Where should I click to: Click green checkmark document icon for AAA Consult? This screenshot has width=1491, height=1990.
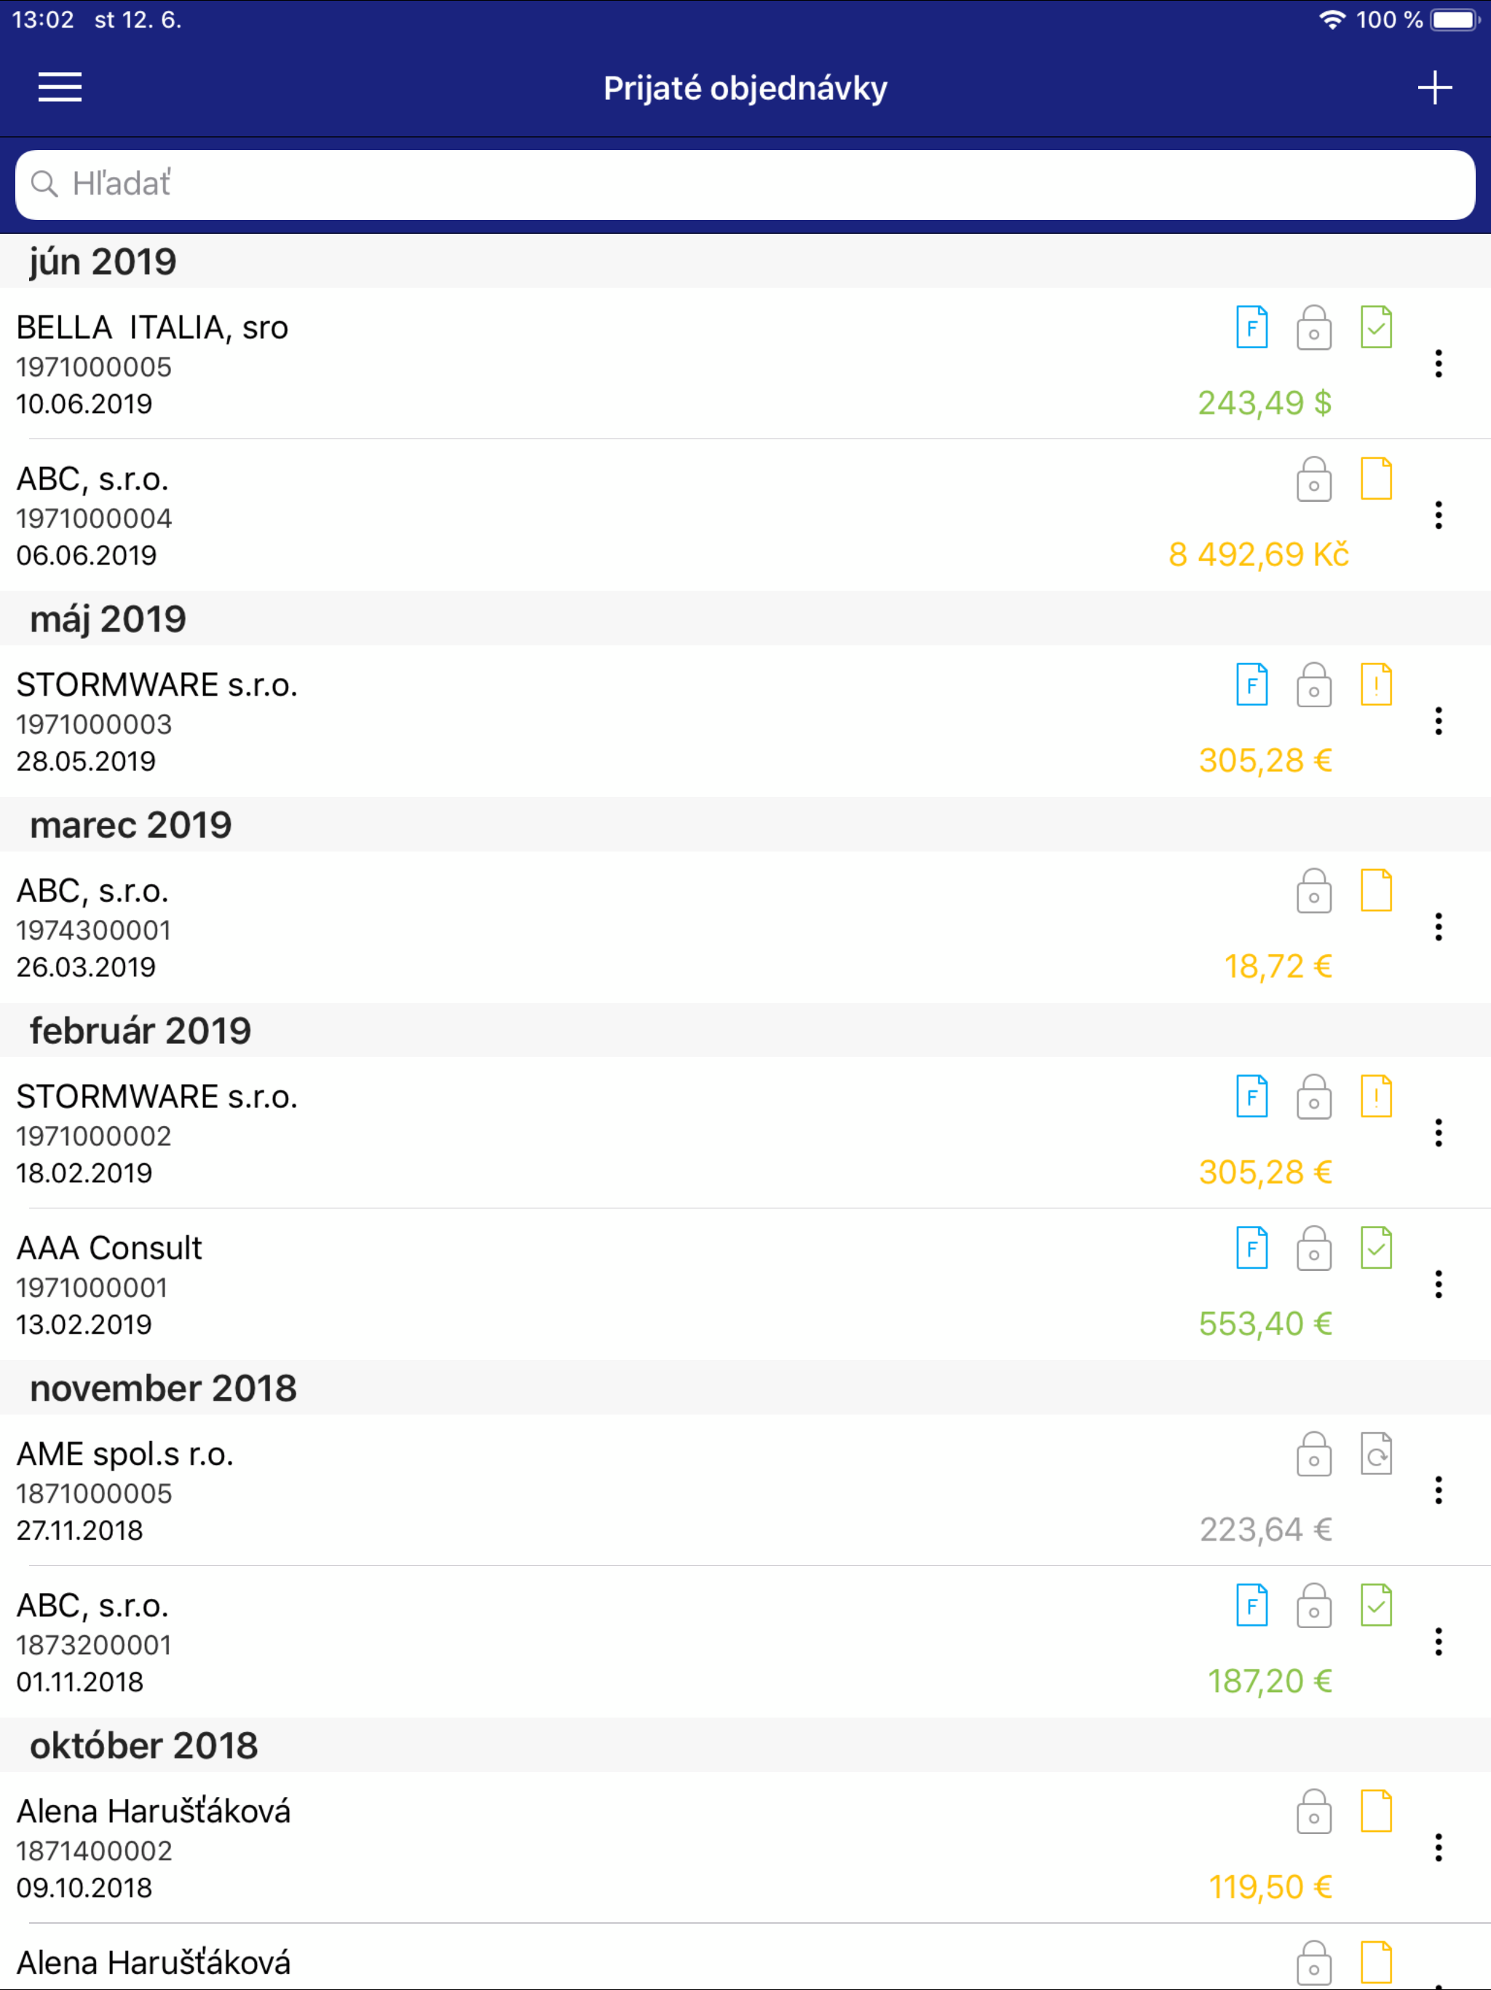point(1376,1248)
